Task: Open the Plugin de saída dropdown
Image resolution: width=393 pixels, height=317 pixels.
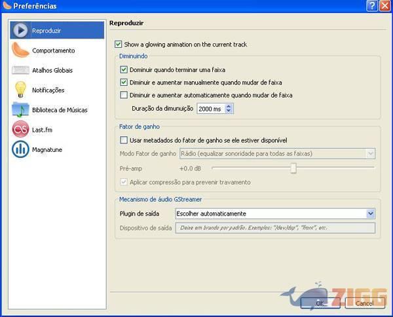Action: [370, 214]
